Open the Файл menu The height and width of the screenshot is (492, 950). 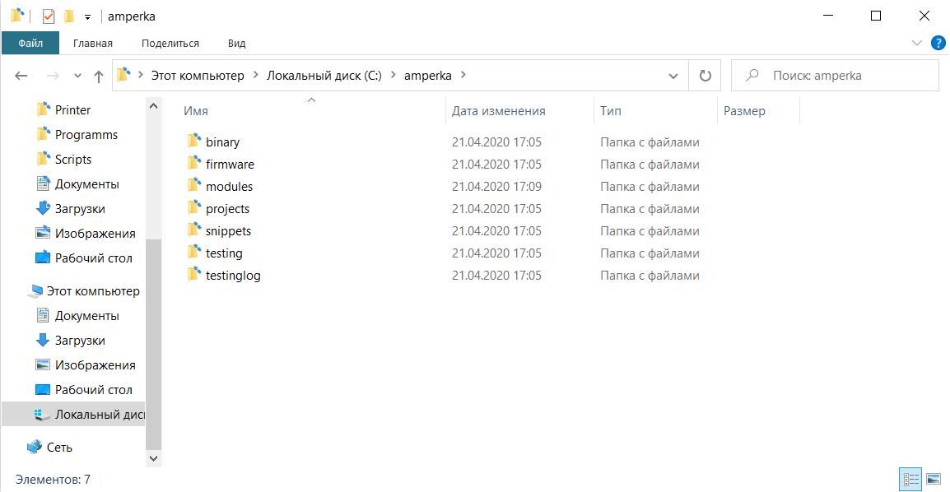30,43
